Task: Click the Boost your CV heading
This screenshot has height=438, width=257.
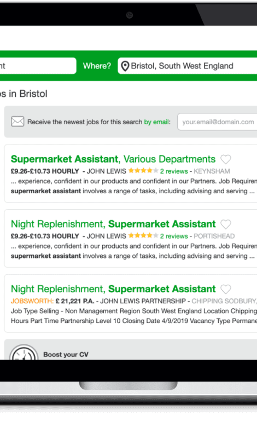Action: tap(66, 354)
